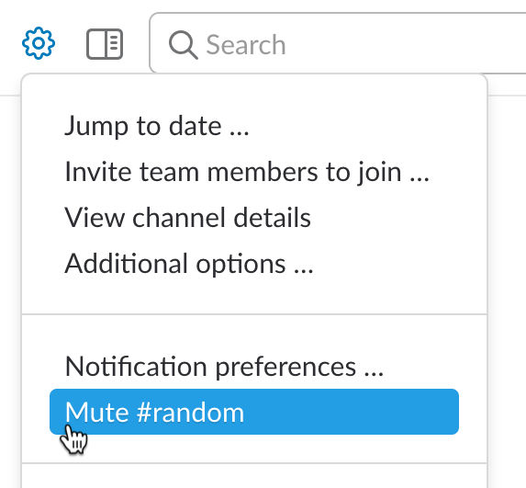
Task: Open Notification preferences
Action: coord(254,367)
